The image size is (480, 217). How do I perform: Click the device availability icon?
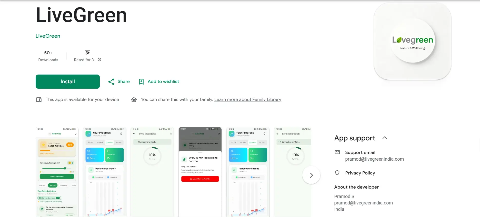click(39, 100)
